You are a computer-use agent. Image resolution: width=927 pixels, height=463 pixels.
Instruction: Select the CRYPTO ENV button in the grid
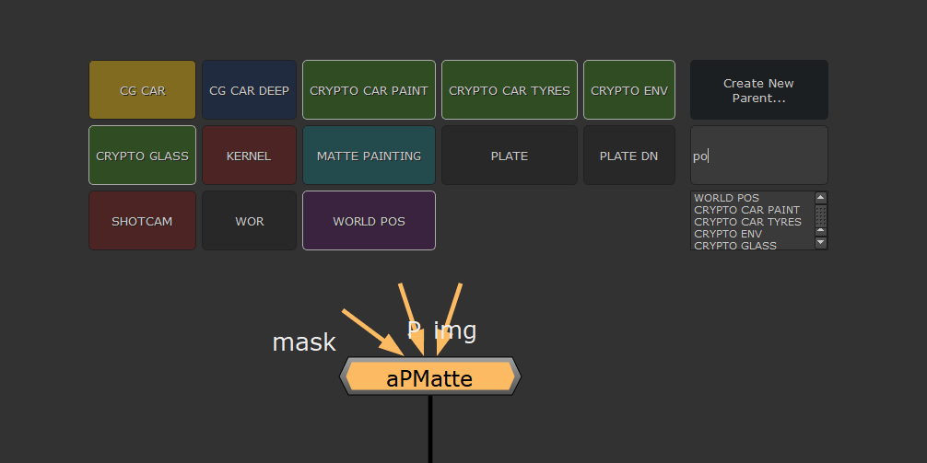[x=628, y=90]
